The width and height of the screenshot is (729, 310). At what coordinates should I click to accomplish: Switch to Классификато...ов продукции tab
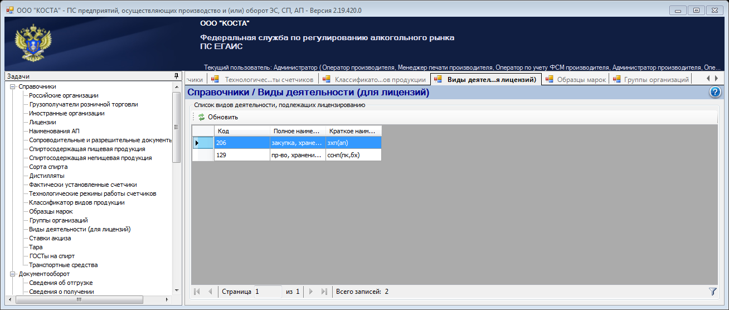click(375, 79)
